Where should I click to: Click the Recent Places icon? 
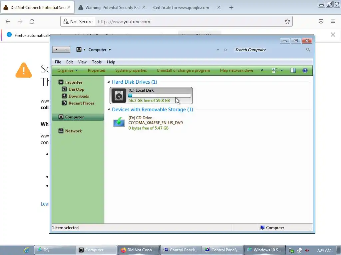(x=64, y=103)
